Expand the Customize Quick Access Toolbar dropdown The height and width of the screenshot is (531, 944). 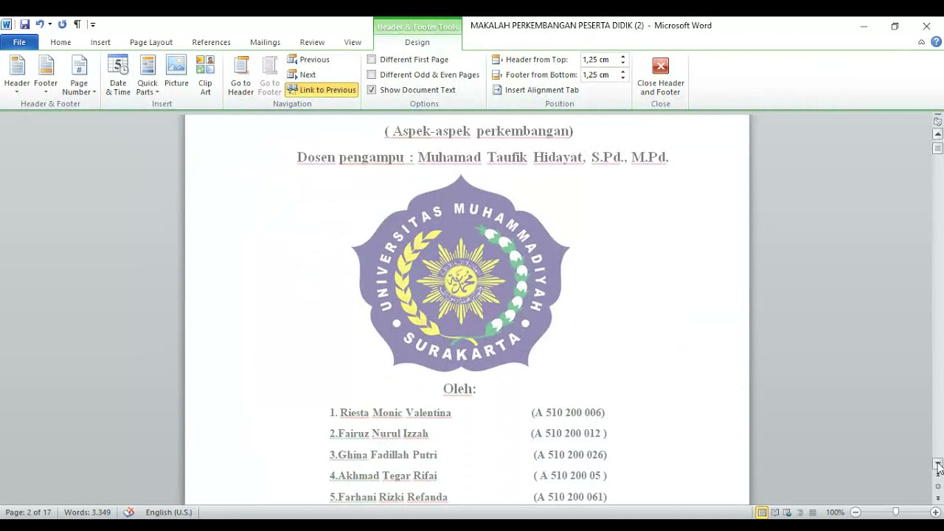(93, 25)
